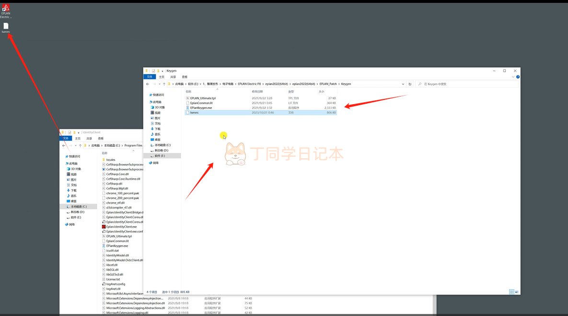The image size is (568, 316).
Task: Select License.txt in IdentityClient window
Action: click(x=113, y=279)
